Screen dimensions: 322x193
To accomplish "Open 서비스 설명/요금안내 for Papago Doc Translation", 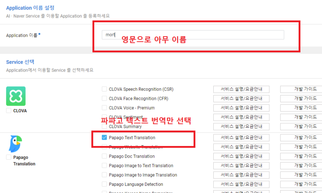I will click(241, 156).
